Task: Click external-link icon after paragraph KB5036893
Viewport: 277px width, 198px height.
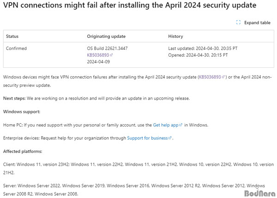Action: [x=223, y=77]
